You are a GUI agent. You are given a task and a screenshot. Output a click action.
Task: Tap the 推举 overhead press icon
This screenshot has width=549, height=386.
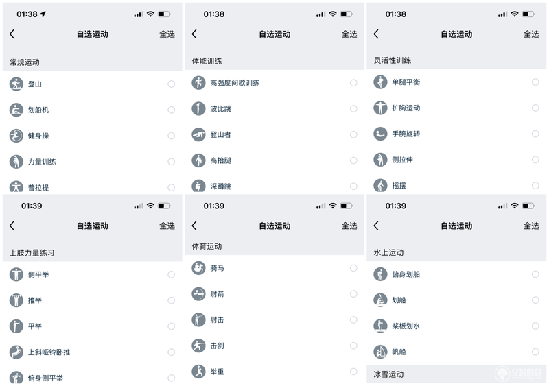click(16, 300)
